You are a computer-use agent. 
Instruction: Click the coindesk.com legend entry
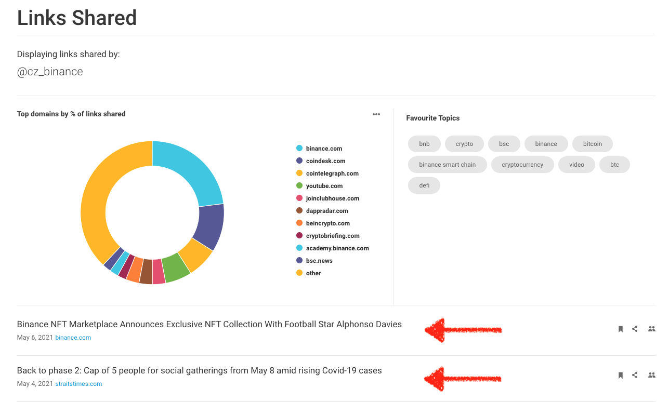tap(325, 160)
